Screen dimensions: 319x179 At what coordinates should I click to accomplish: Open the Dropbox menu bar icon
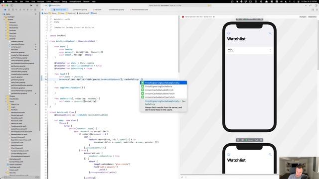(246, 1)
